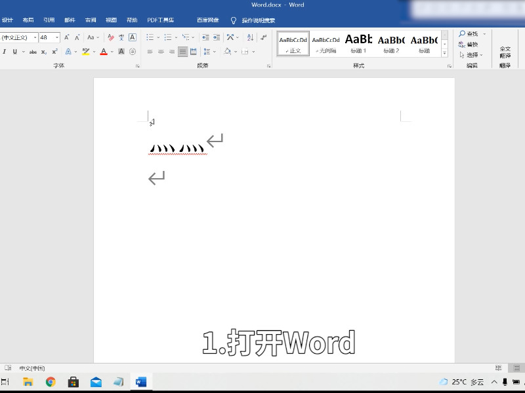
Task: Increase font size with grow font icon
Action: click(67, 37)
